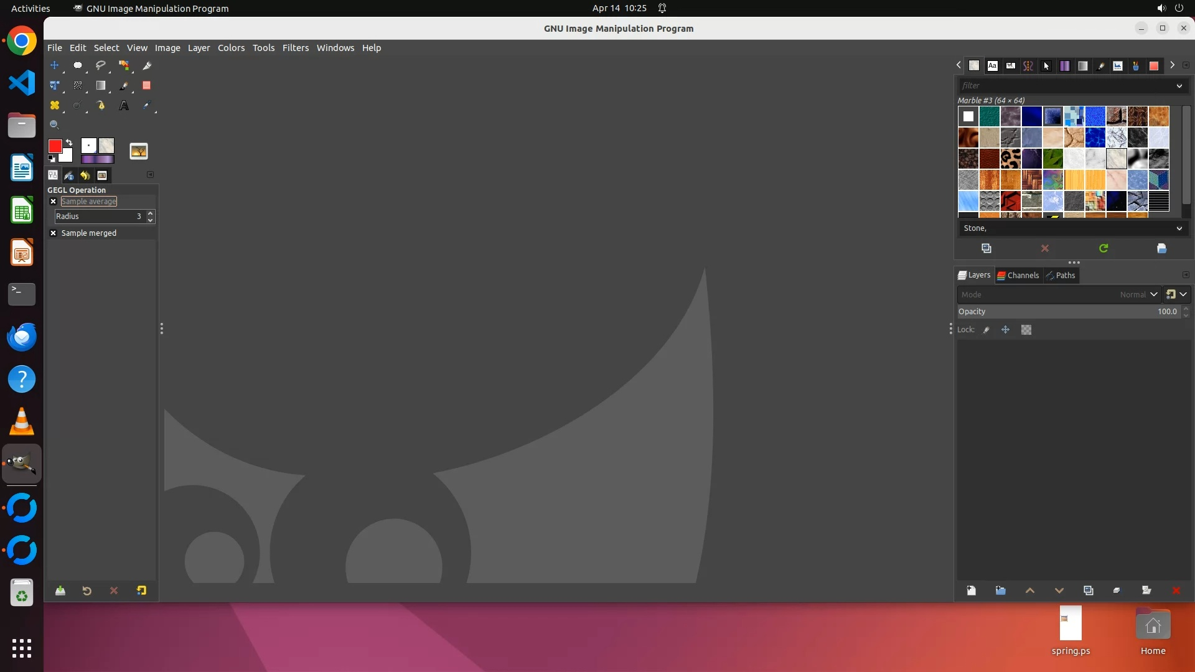
Task: Toggle the Sample average checkbox
Action: click(54, 202)
